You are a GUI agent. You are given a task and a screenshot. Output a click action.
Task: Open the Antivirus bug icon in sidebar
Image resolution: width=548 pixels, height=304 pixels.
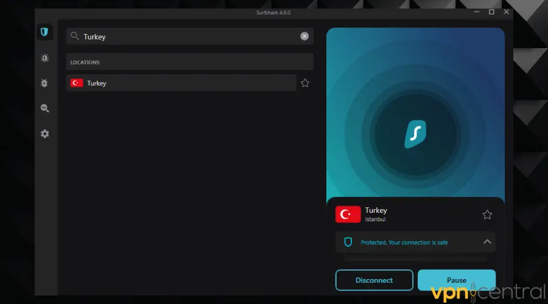tap(44, 83)
